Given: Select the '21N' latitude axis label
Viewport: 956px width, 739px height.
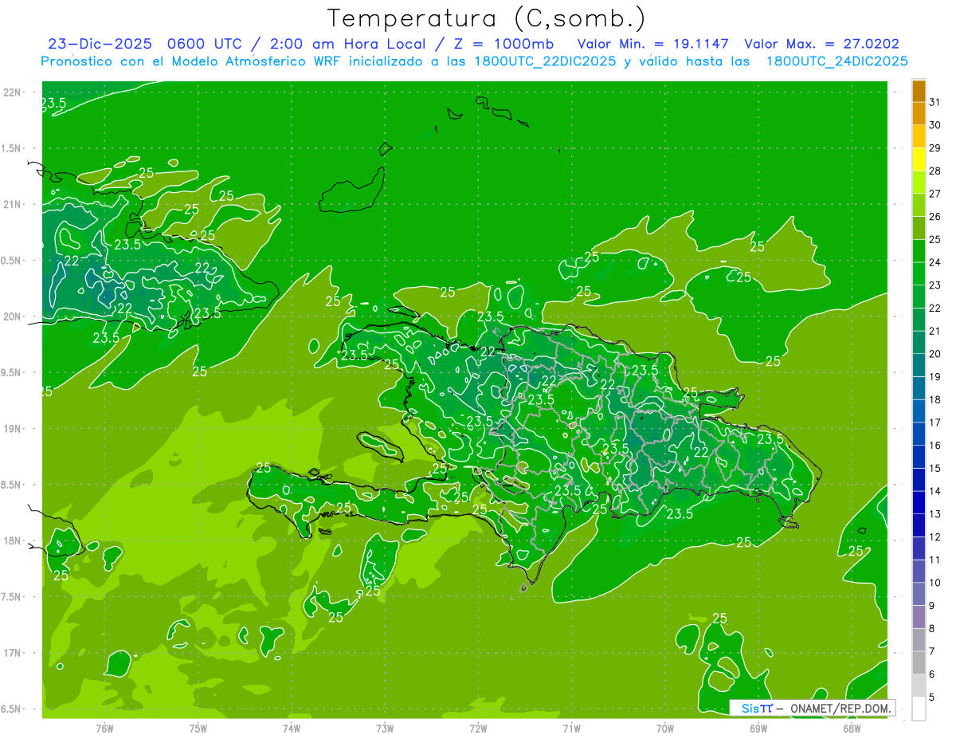Looking at the screenshot, I should coord(12,204).
